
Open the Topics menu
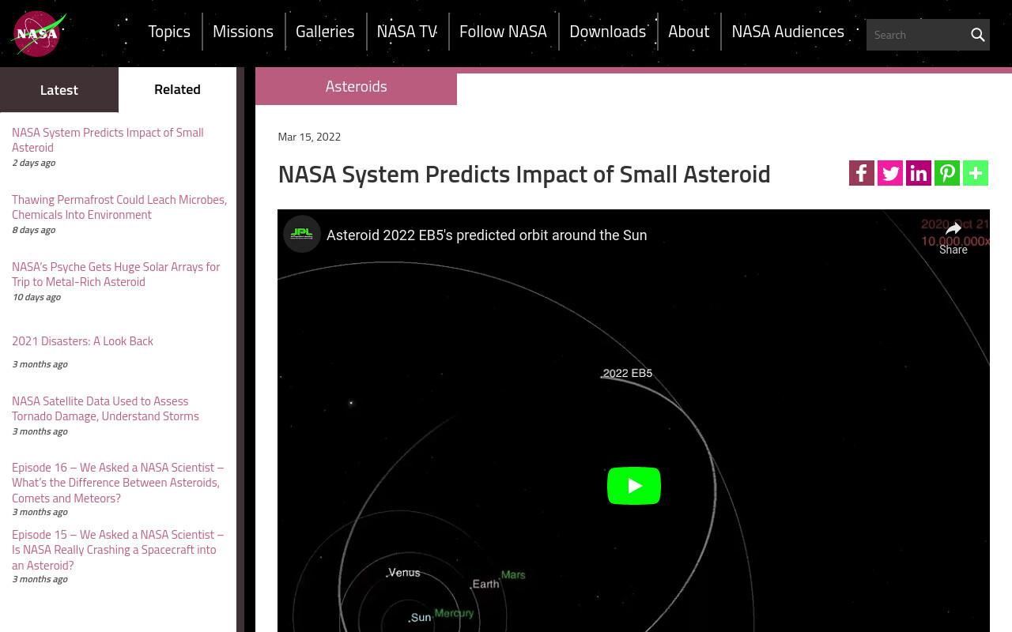coord(169,32)
